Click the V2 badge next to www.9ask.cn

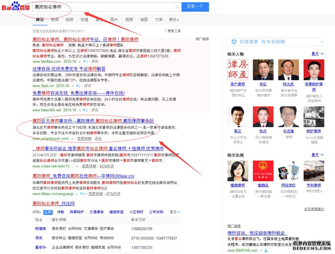[x=78, y=86]
